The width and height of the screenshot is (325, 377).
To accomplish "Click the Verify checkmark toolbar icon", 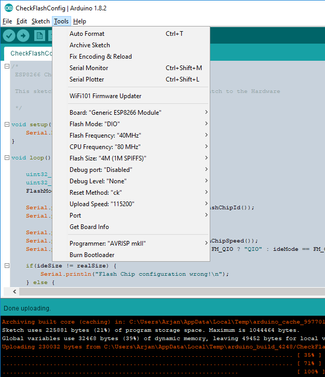I will tap(9, 36).
